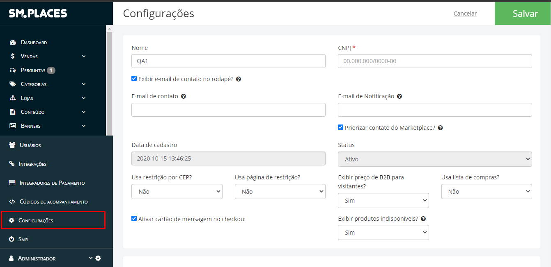Open the Configurações sidebar item
The image size is (551, 267).
click(53, 220)
